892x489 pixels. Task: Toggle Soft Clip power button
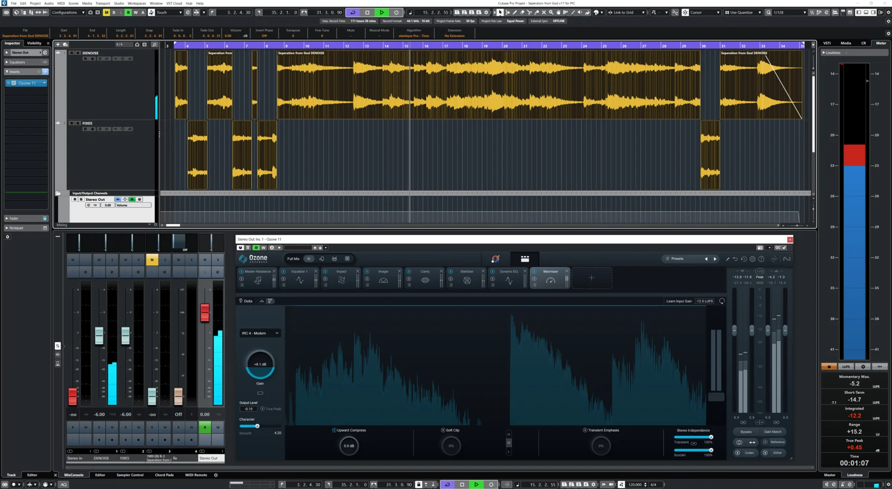[443, 430]
